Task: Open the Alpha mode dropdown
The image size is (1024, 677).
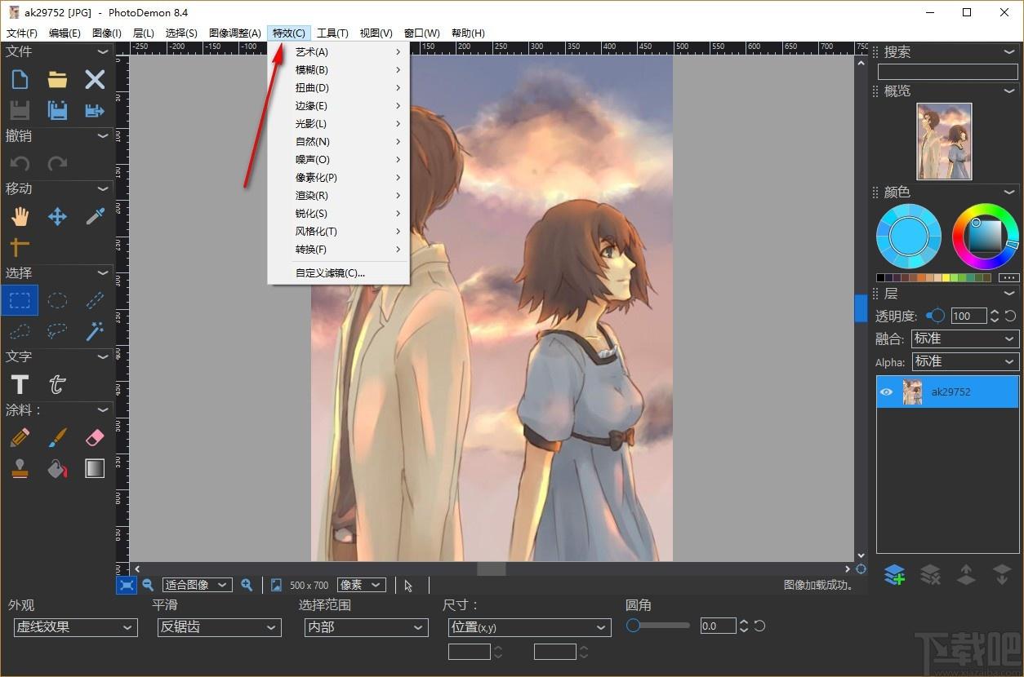Action: 964,361
